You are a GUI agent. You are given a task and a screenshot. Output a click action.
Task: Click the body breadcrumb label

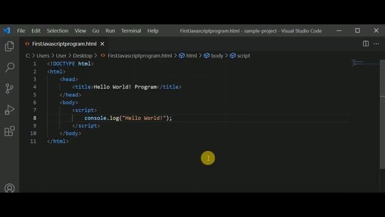(217, 55)
